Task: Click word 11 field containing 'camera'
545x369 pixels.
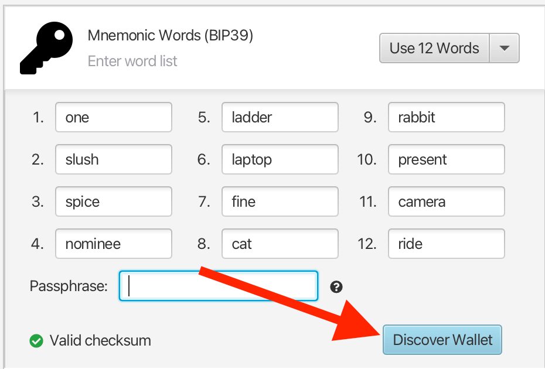Action: [446, 202]
